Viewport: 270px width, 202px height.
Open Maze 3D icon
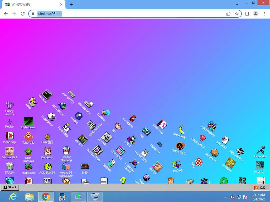pyautogui.click(x=260, y=165)
